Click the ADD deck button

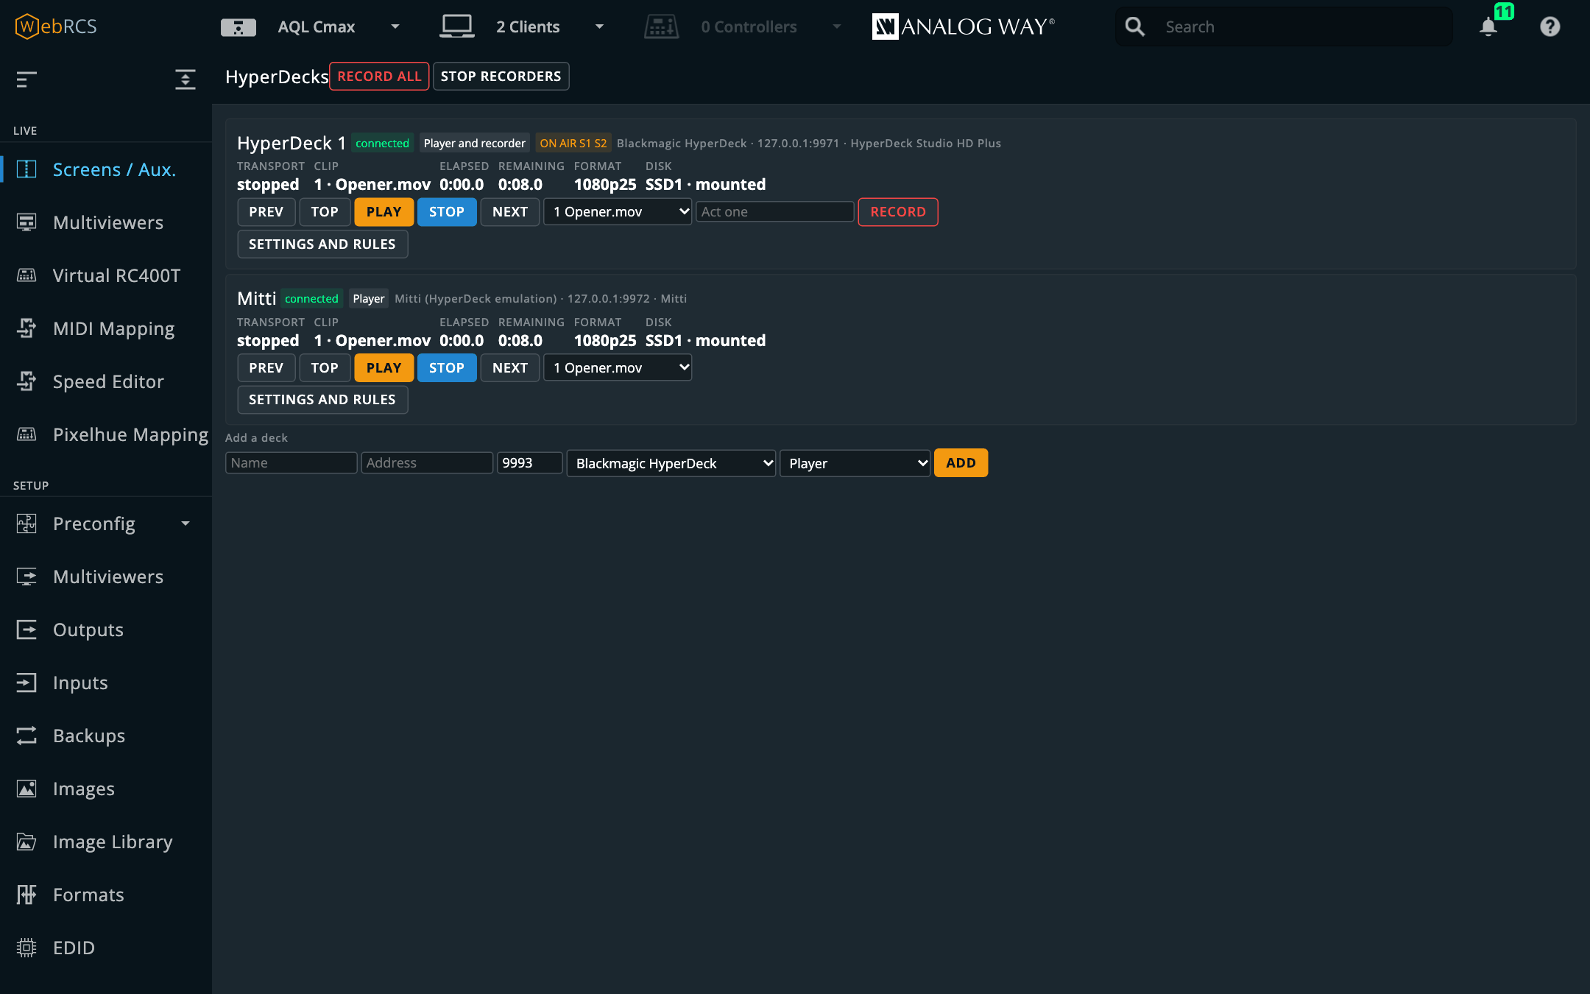(x=961, y=463)
